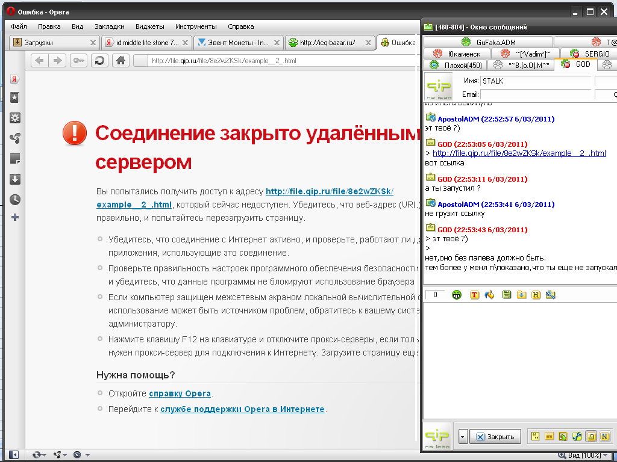Screen dimensions: 617x462
Task: Open the history clock panel in sidebar
Action: point(15,199)
